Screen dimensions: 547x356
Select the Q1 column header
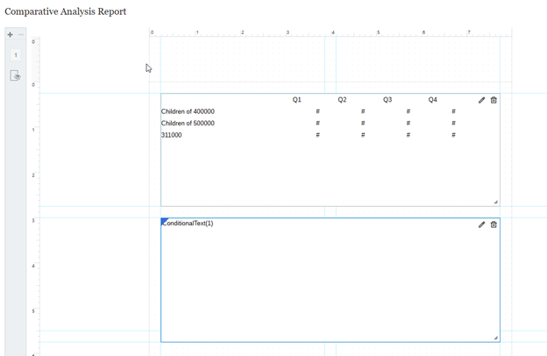pyautogui.click(x=297, y=100)
